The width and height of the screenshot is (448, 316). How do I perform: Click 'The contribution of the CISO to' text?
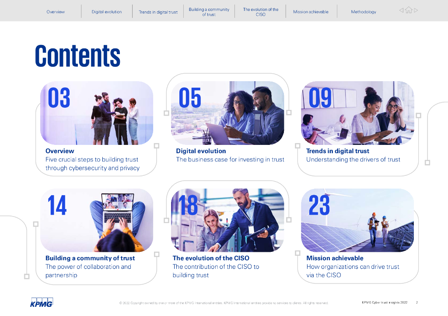pyautogui.click(x=216, y=267)
